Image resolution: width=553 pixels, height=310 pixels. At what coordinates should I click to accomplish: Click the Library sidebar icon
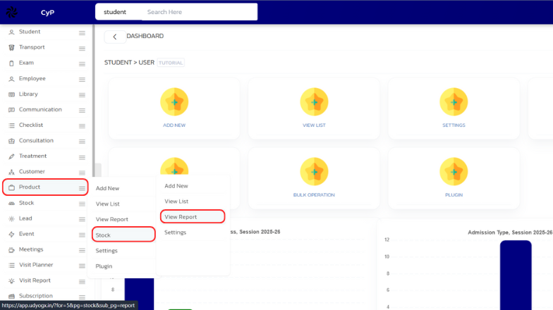11,94
